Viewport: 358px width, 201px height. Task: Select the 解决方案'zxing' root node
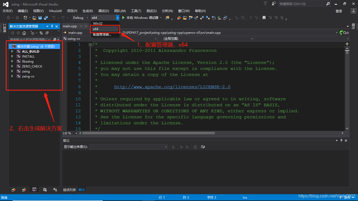pos(35,46)
